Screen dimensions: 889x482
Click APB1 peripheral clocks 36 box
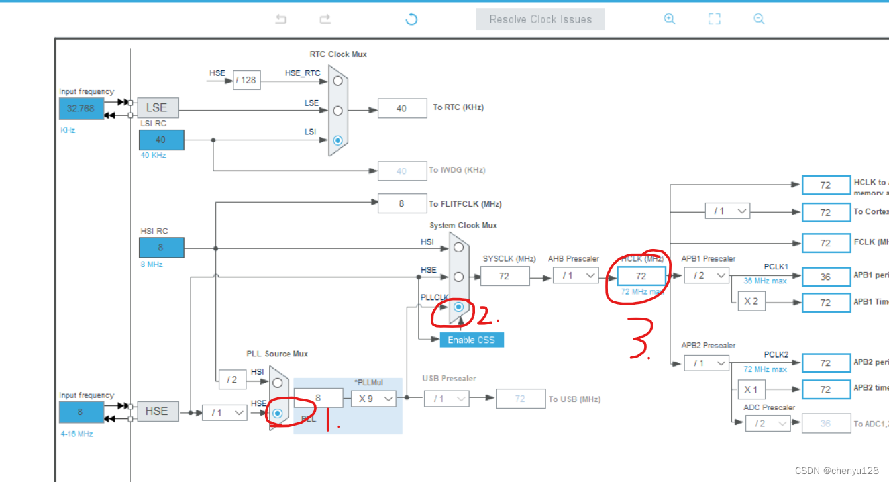tap(826, 277)
